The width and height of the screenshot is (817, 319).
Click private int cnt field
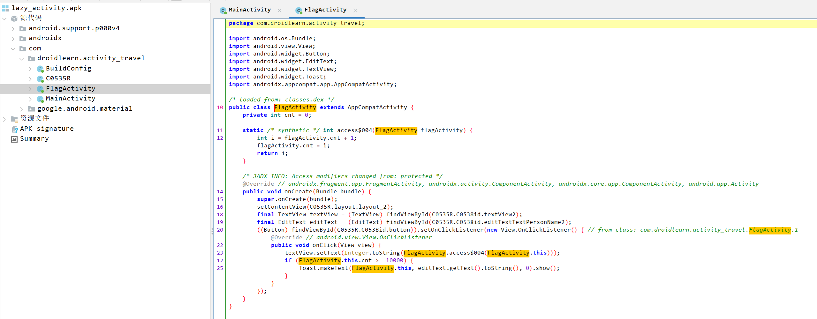click(277, 115)
